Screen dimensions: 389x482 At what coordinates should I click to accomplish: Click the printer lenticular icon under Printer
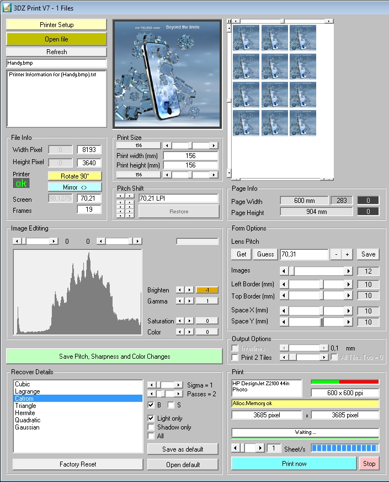21,182
